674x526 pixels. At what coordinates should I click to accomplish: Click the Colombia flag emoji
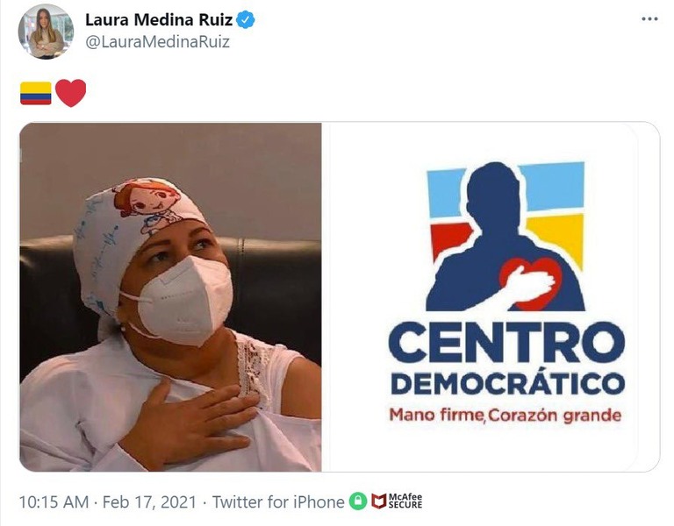click(x=36, y=93)
